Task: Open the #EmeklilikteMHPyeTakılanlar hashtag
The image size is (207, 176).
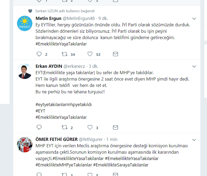Action: (x=63, y=165)
